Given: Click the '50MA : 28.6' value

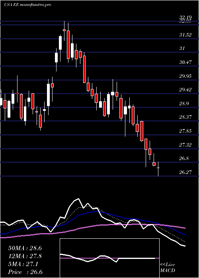Looking at the screenshot, I should point(25,248).
